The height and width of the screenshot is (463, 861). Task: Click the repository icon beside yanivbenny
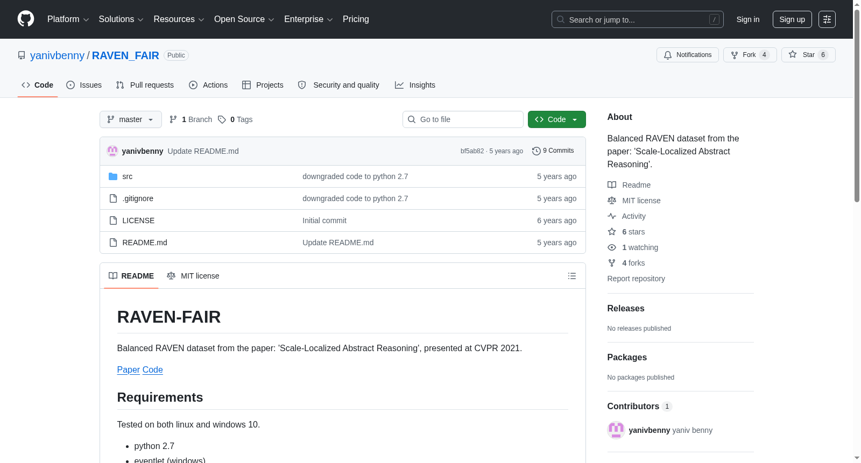tap(22, 55)
